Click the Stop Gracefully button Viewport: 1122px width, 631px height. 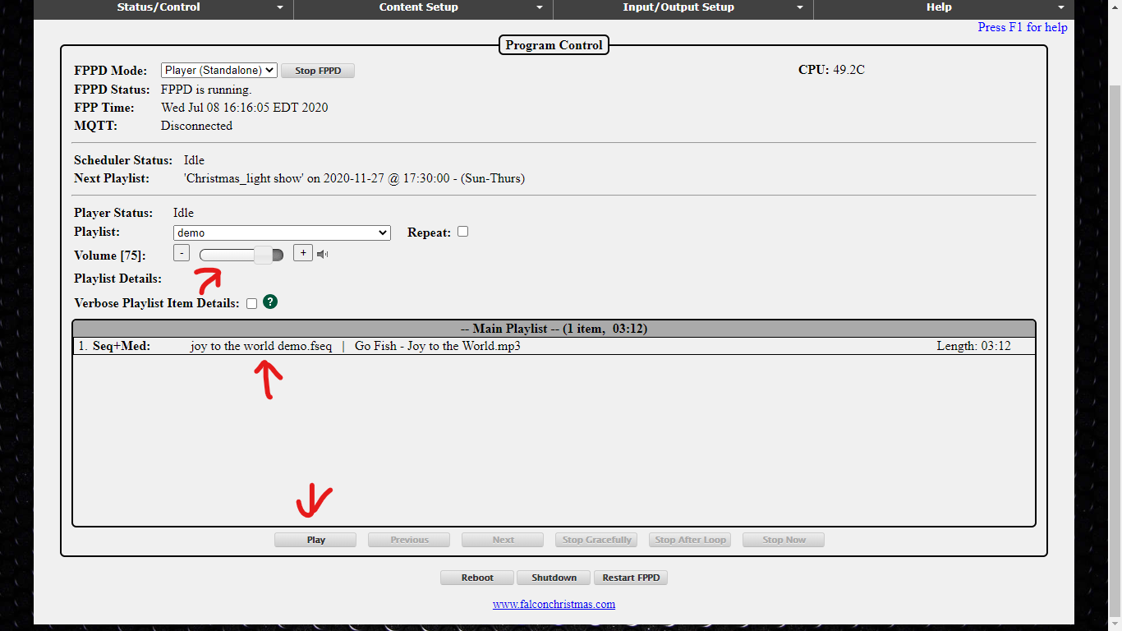[596, 540]
